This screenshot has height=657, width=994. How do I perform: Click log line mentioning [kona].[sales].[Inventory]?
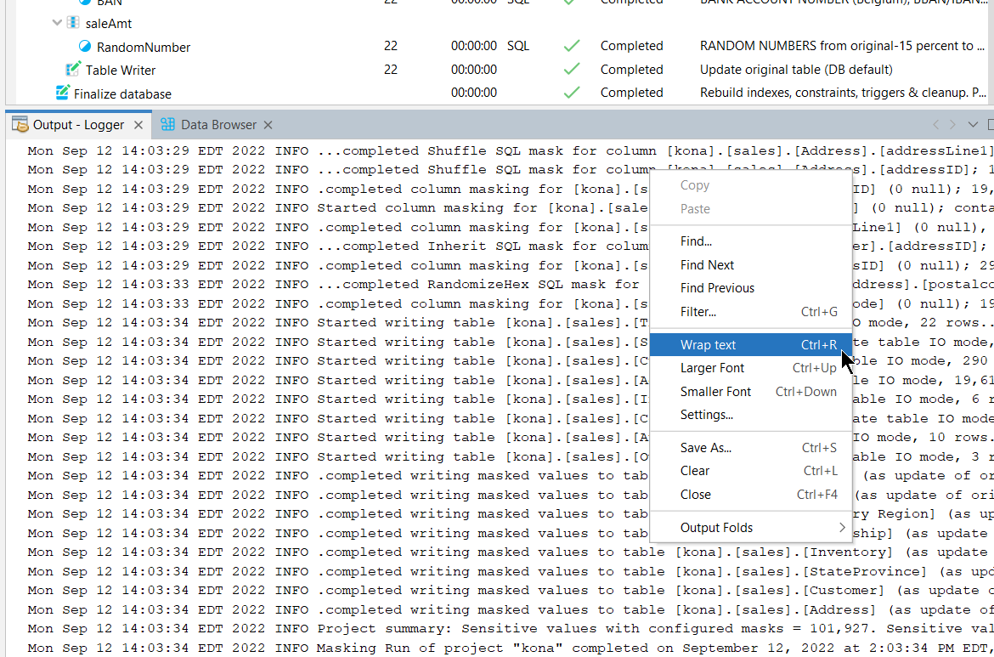tap(511, 552)
